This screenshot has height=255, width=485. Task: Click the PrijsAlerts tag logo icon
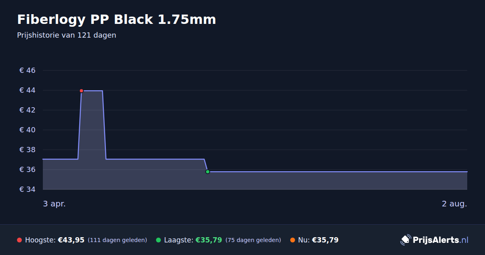click(x=405, y=240)
